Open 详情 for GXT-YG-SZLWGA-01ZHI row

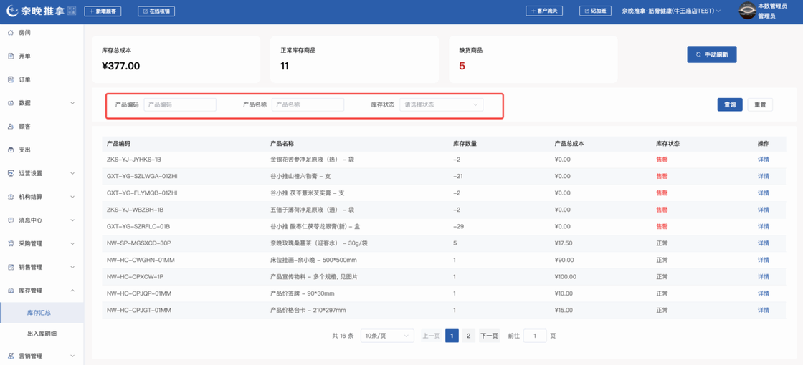(764, 176)
